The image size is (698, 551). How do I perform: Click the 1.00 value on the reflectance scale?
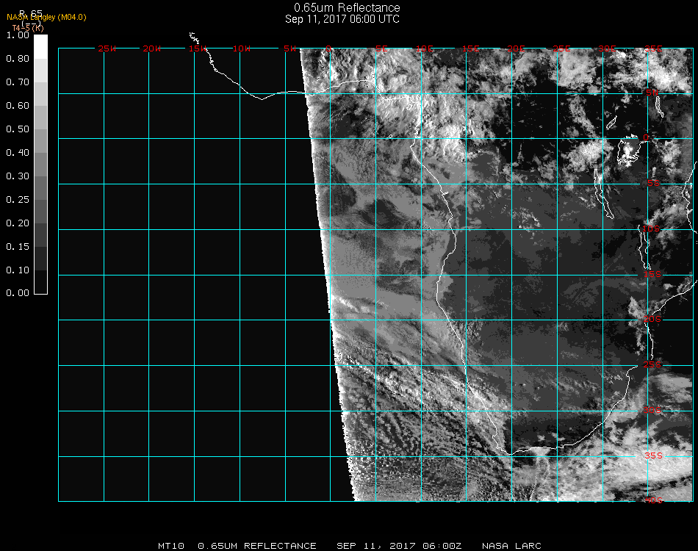point(18,35)
